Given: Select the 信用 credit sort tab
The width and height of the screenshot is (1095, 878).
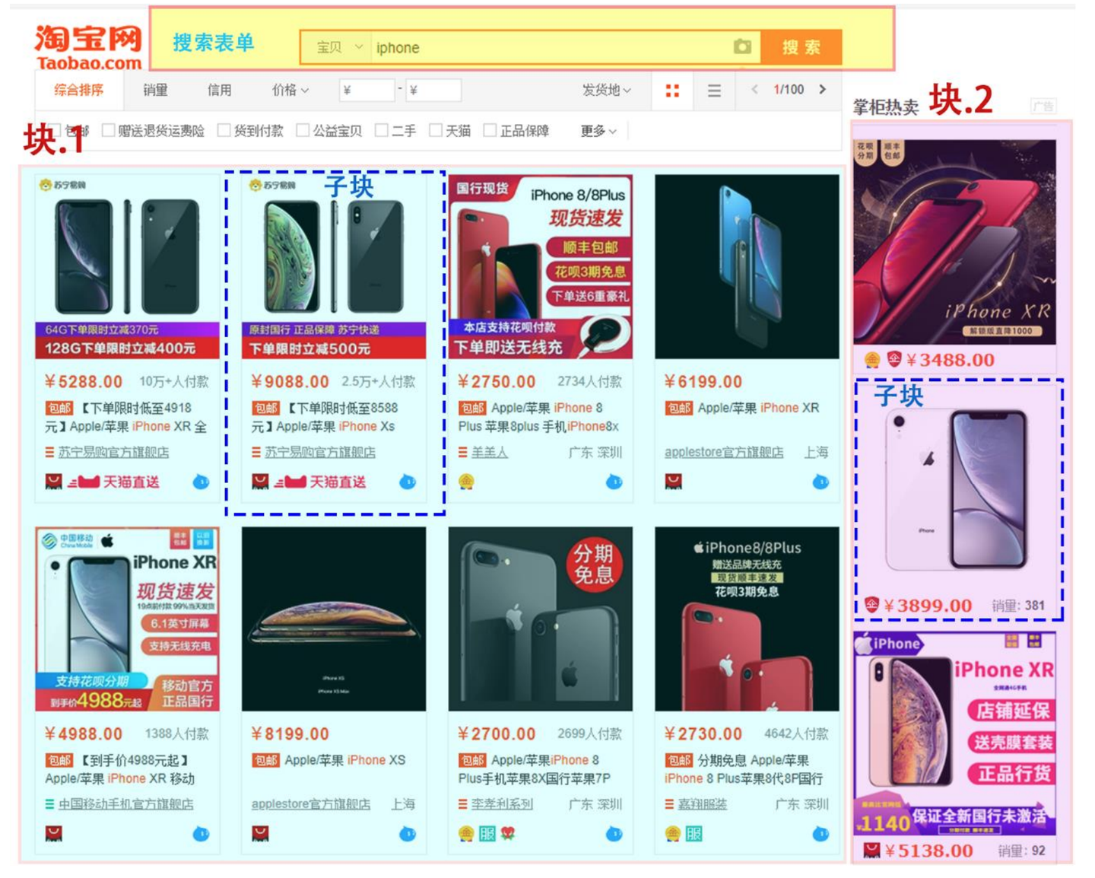Looking at the screenshot, I should [x=219, y=90].
